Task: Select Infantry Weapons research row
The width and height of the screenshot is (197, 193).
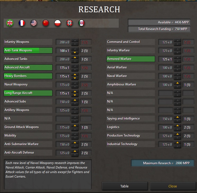Action: pyautogui.click(x=28, y=42)
